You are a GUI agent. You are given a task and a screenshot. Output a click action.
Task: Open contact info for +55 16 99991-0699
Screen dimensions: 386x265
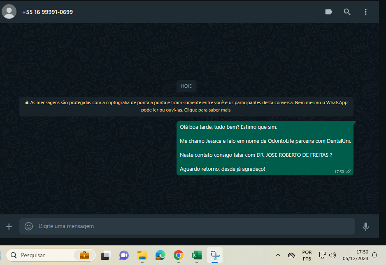47,12
